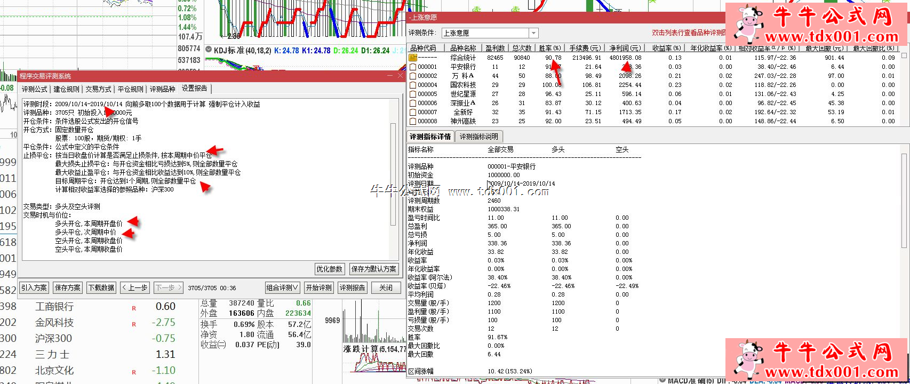The height and width of the screenshot is (384, 910).
Task: Click the red R marker beside 北京文化
Action: tap(134, 372)
